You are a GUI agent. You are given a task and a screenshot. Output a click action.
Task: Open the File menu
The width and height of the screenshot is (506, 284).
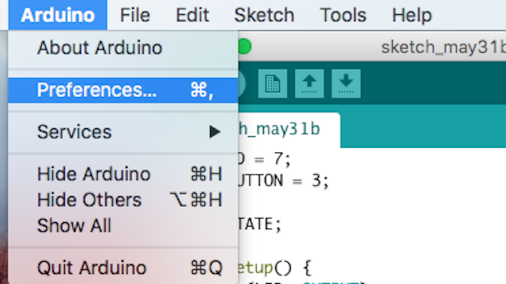coord(135,15)
